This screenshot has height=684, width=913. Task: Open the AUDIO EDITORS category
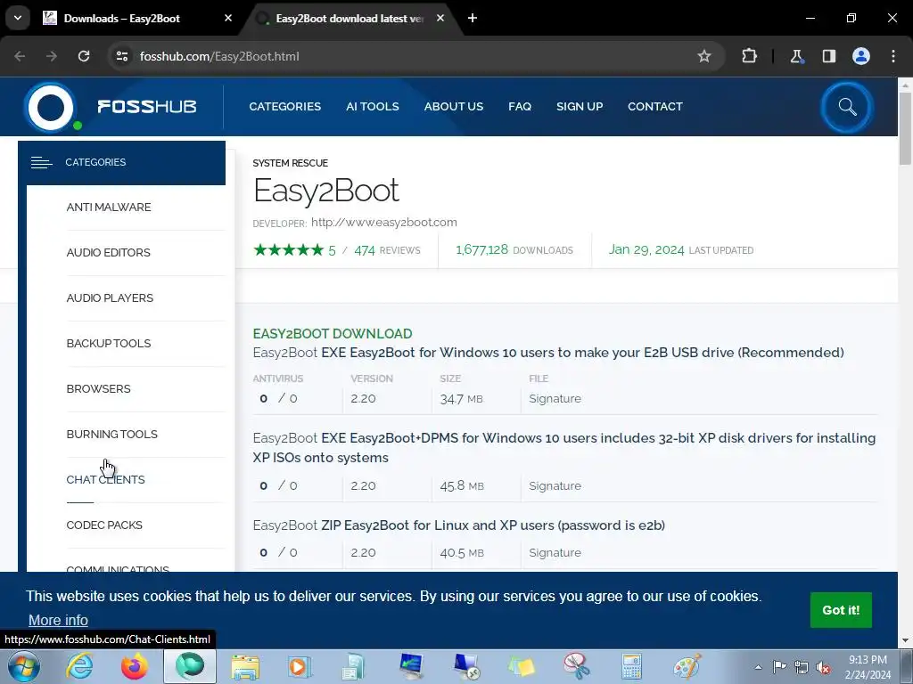tap(108, 252)
